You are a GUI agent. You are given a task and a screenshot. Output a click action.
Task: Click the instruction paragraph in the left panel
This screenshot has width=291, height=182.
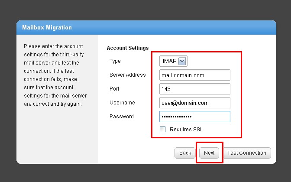point(56,75)
